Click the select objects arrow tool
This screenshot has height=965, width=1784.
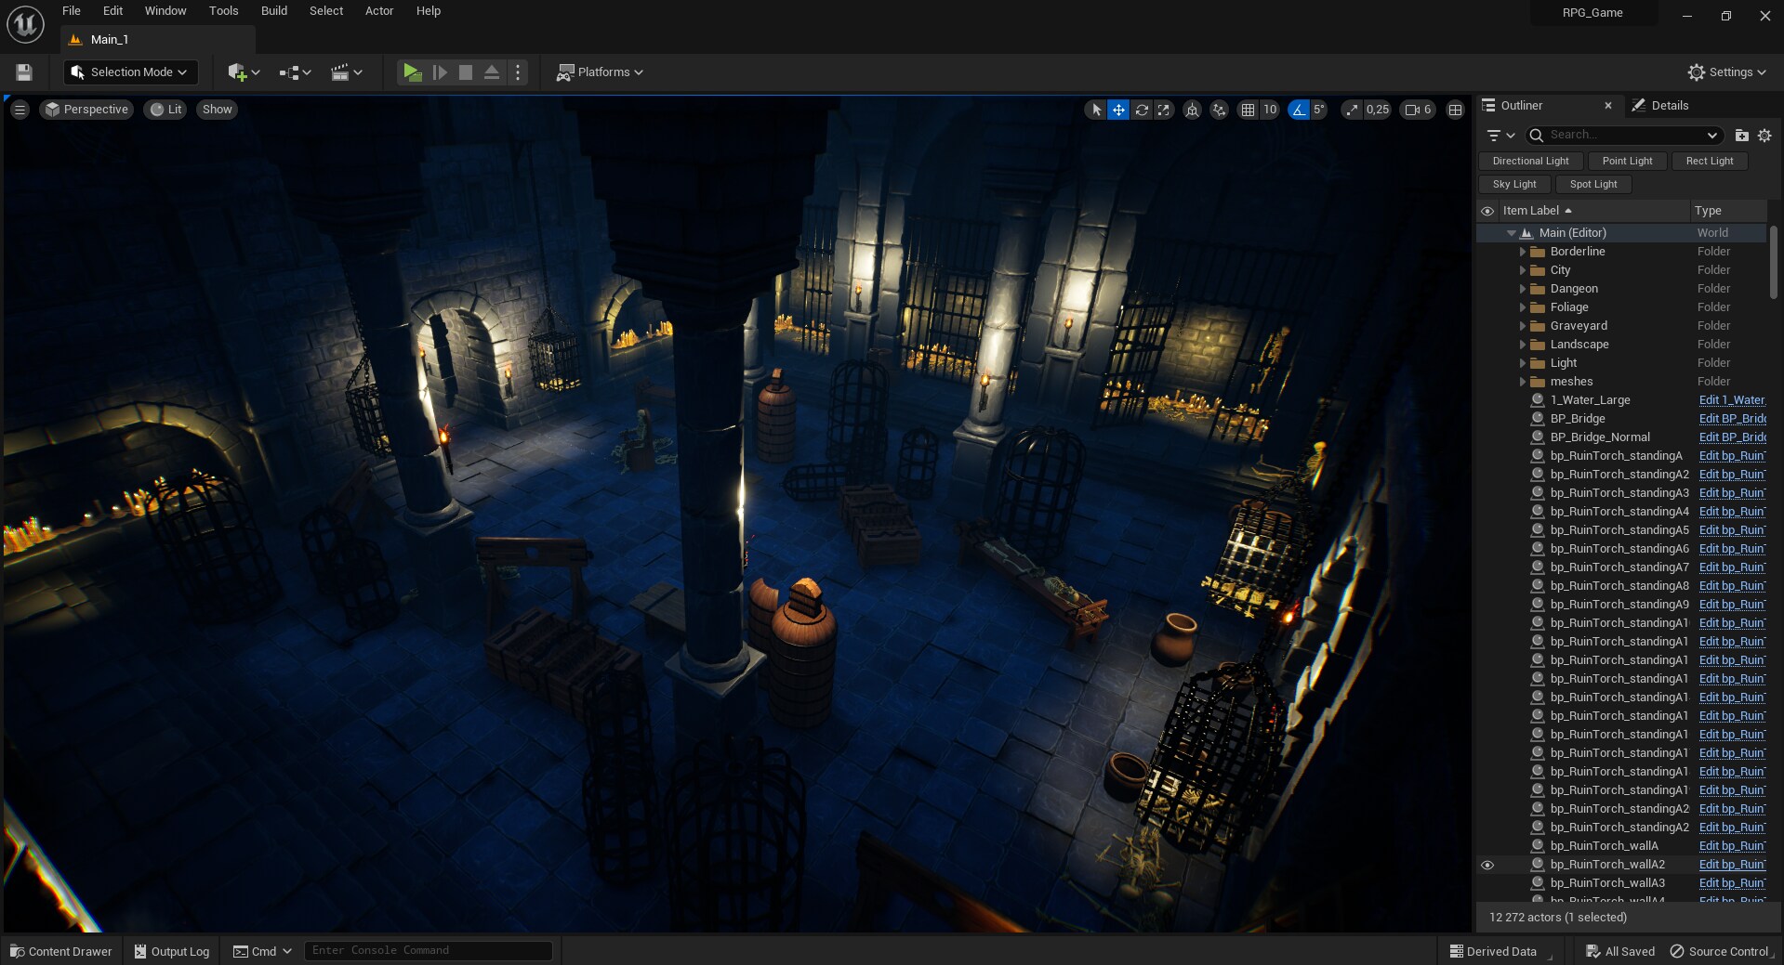pos(1096,110)
